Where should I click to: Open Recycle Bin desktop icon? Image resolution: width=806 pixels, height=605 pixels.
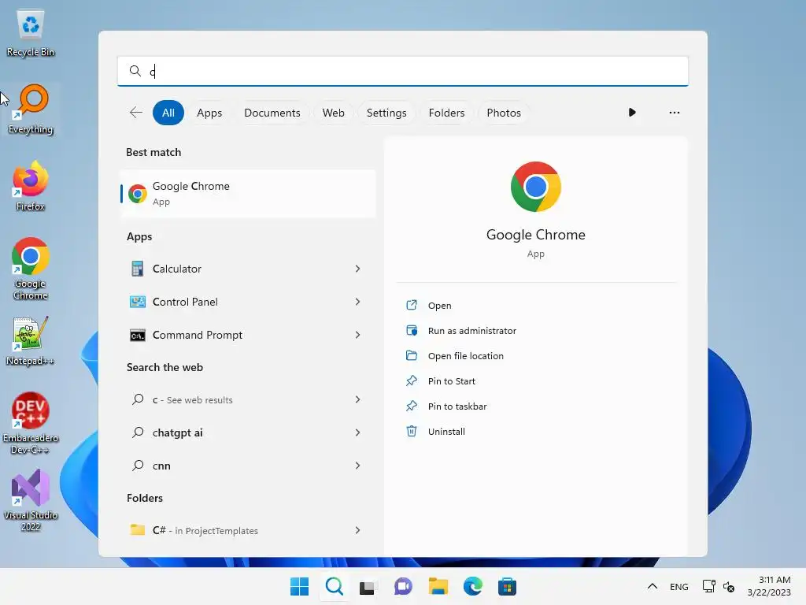click(x=31, y=33)
